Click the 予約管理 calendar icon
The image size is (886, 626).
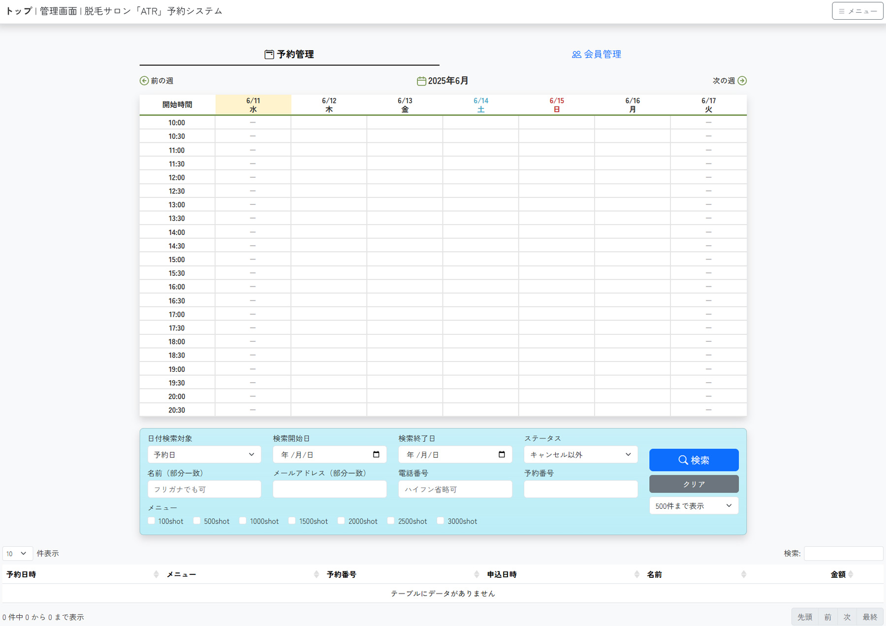click(x=269, y=55)
